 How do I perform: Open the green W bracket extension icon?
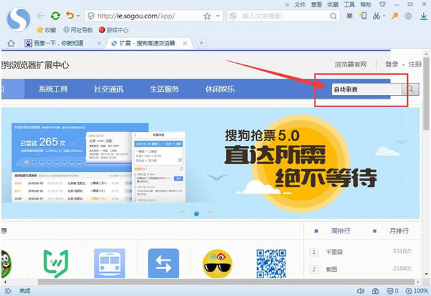[56, 263]
